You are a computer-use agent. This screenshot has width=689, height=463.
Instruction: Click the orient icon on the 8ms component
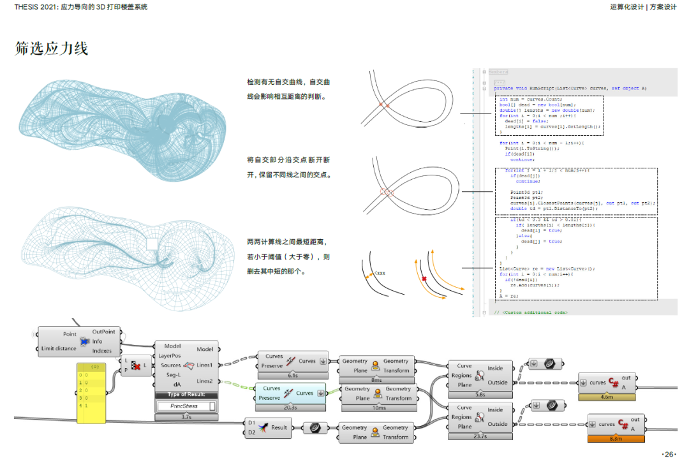tap(374, 365)
